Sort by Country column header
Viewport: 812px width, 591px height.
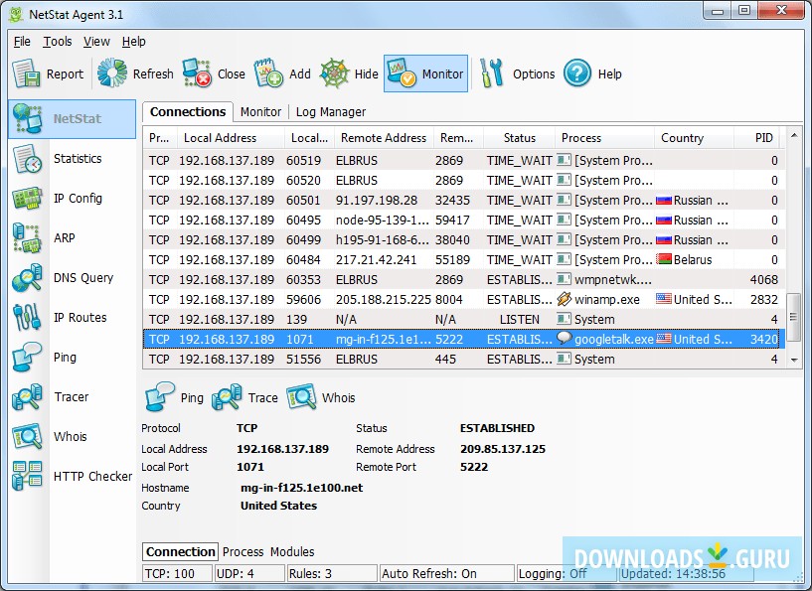click(694, 138)
